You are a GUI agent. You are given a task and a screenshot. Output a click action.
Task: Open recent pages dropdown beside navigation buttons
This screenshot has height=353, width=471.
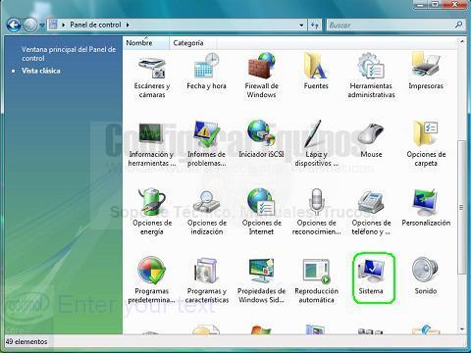click(x=42, y=25)
